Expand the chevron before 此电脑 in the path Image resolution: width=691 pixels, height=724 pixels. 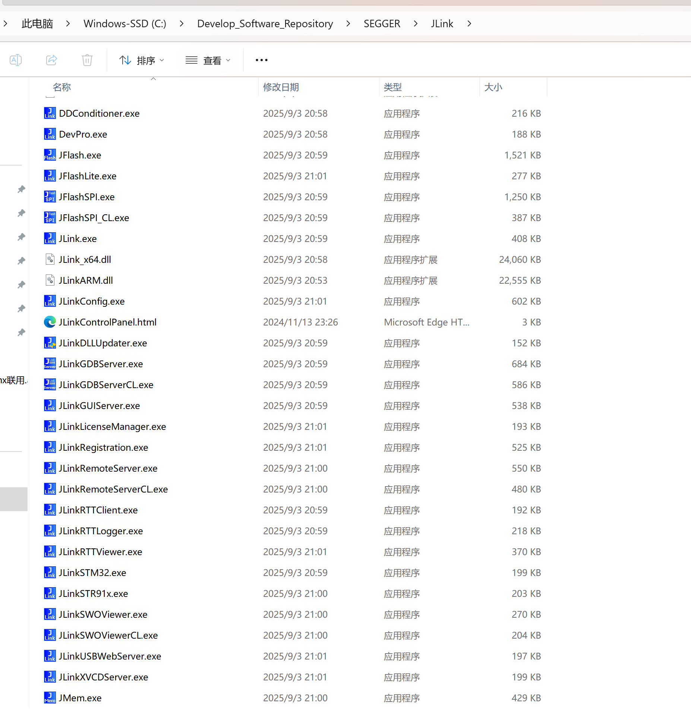(x=5, y=23)
